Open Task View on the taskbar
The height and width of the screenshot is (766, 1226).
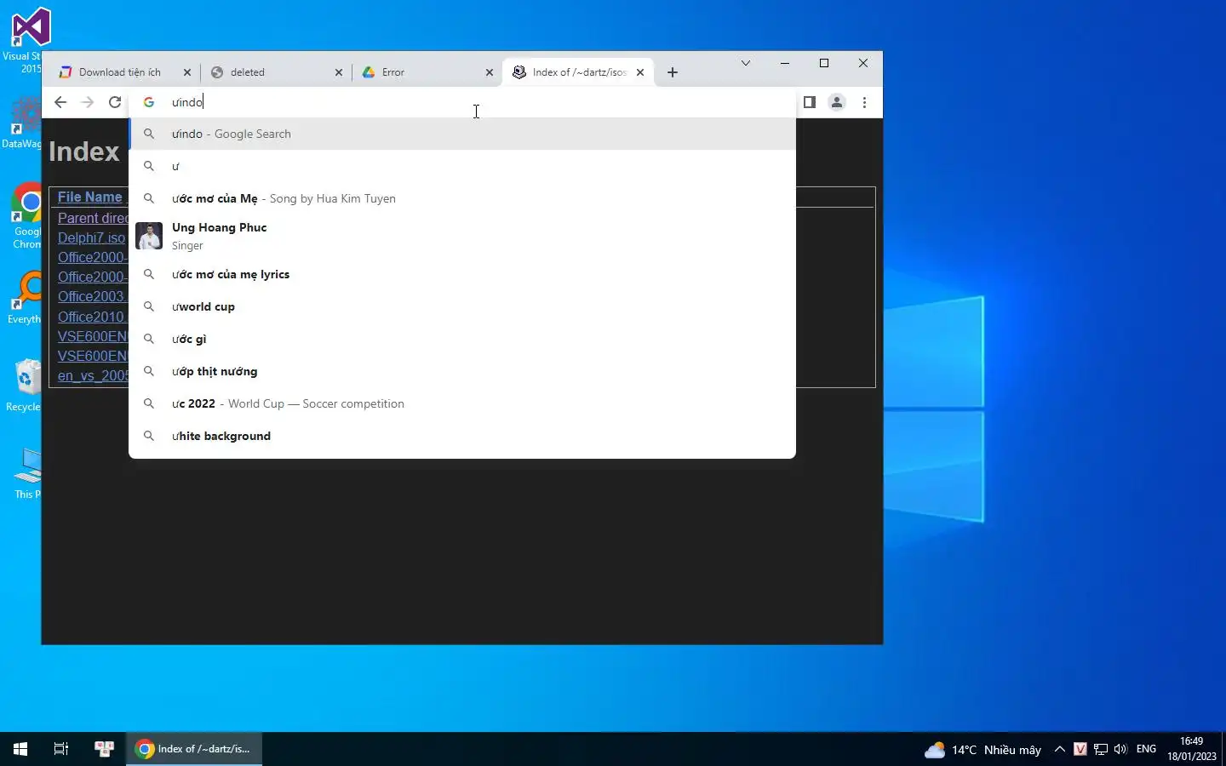tap(61, 749)
